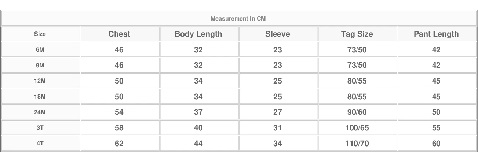Select the Chest column header

click(119, 34)
